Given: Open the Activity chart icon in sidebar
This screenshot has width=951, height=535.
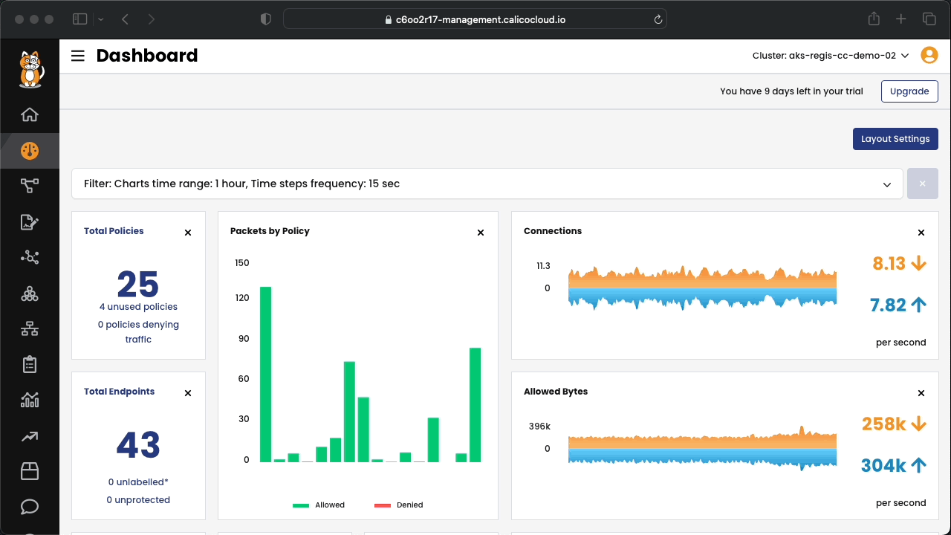Looking at the screenshot, I should point(30,400).
